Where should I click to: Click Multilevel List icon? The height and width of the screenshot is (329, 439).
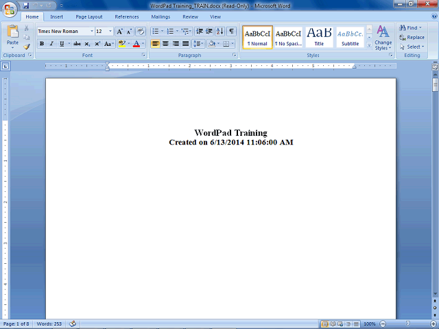click(185, 32)
